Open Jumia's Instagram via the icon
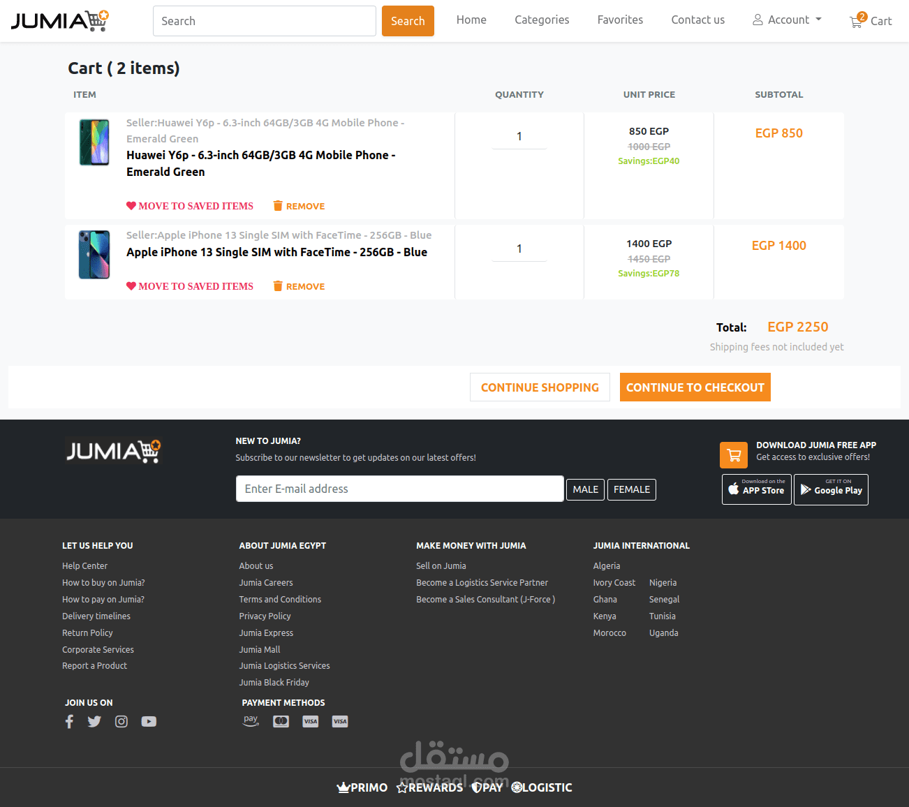This screenshot has height=807, width=909. pyautogui.click(x=121, y=721)
